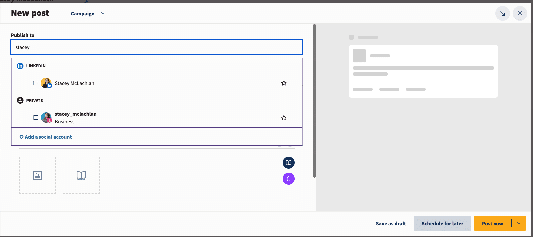Viewport: 533px width, 237px height.
Task: Click the Post now button
Action: pos(493,223)
